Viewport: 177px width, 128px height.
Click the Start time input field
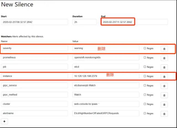[x=35, y=22]
